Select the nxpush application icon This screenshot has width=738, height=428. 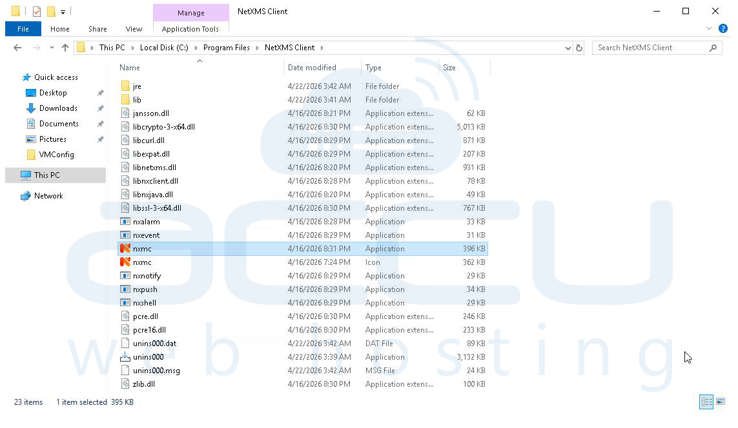point(125,289)
